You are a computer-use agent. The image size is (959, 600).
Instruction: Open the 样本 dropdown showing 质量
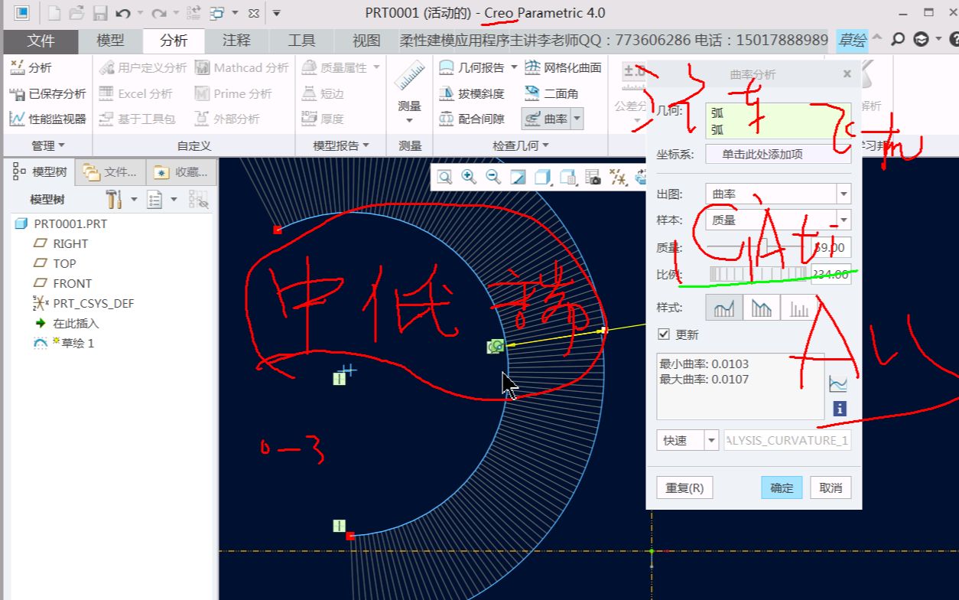843,220
